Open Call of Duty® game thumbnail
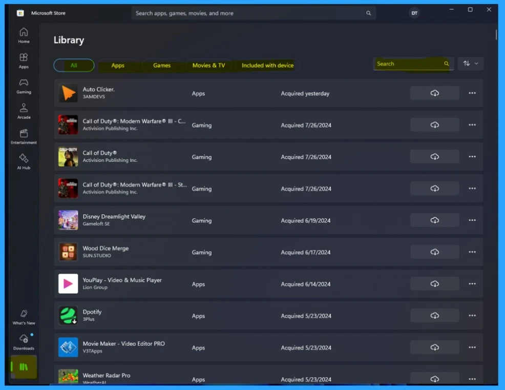 pos(68,157)
